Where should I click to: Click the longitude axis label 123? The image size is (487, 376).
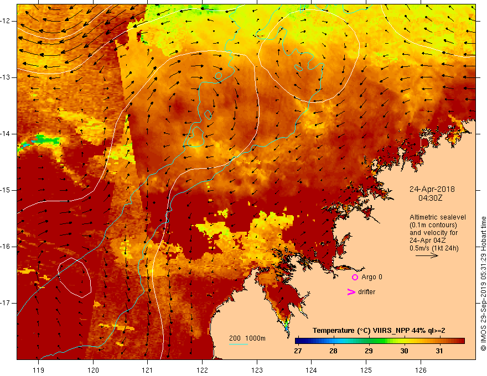(257, 370)
